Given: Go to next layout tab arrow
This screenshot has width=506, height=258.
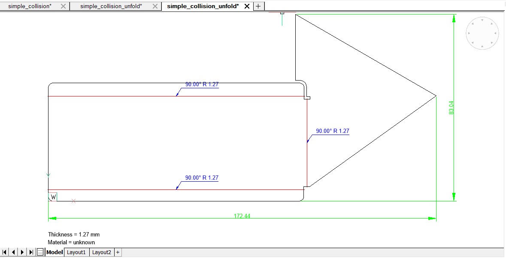Looking at the screenshot, I should click(22, 252).
